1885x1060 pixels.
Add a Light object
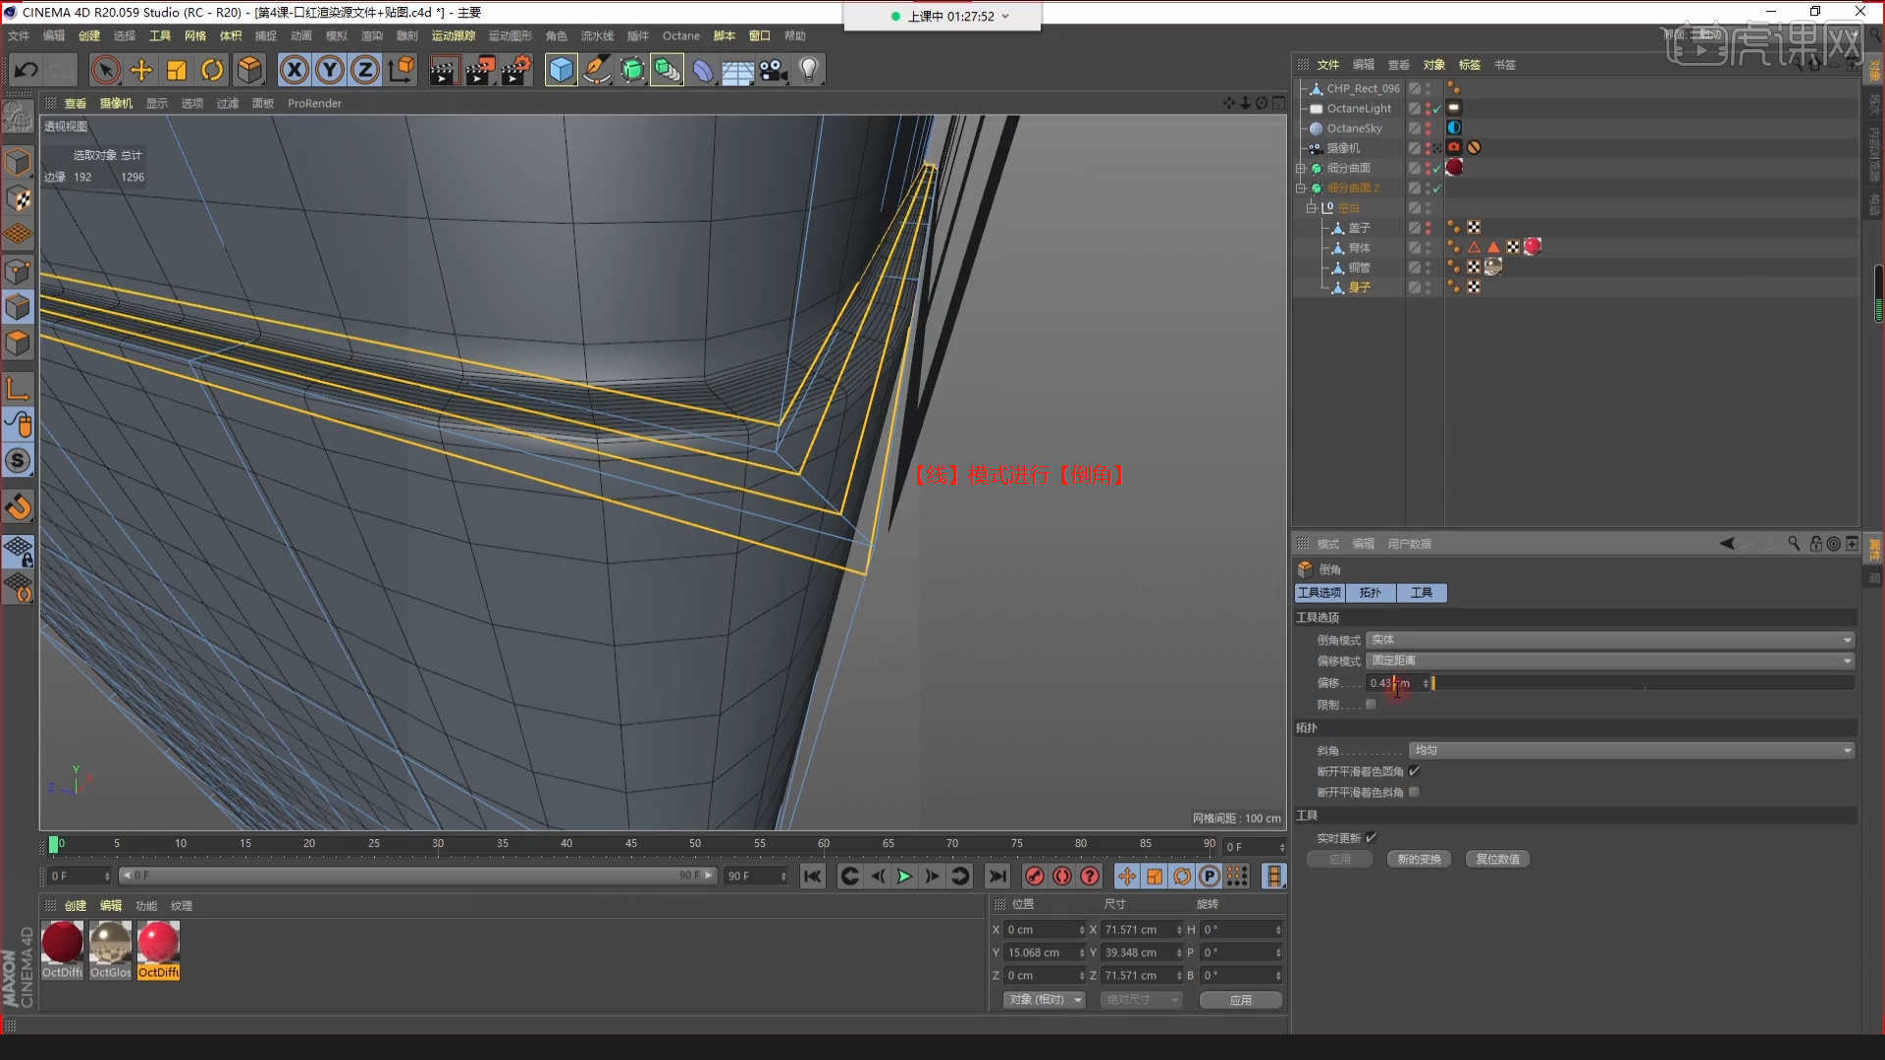809,70
